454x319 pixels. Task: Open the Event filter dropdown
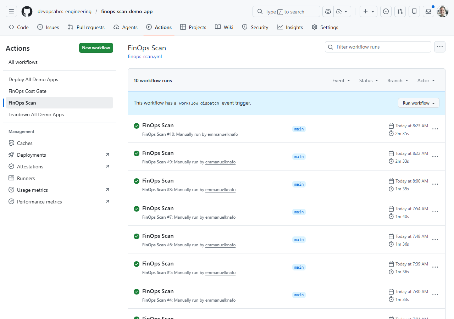pyautogui.click(x=340, y=80)
